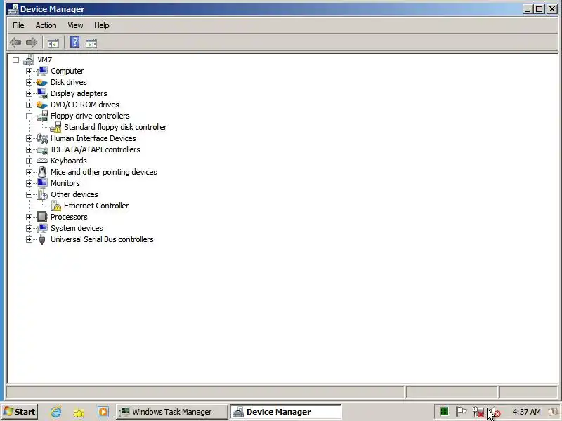Click the Device Manager taskbar button
562x421 pixels.
click(286, 412)
